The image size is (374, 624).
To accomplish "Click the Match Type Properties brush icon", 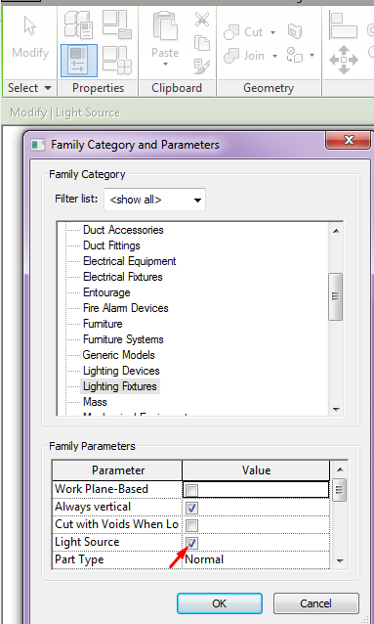I will (x=202, y=67).
